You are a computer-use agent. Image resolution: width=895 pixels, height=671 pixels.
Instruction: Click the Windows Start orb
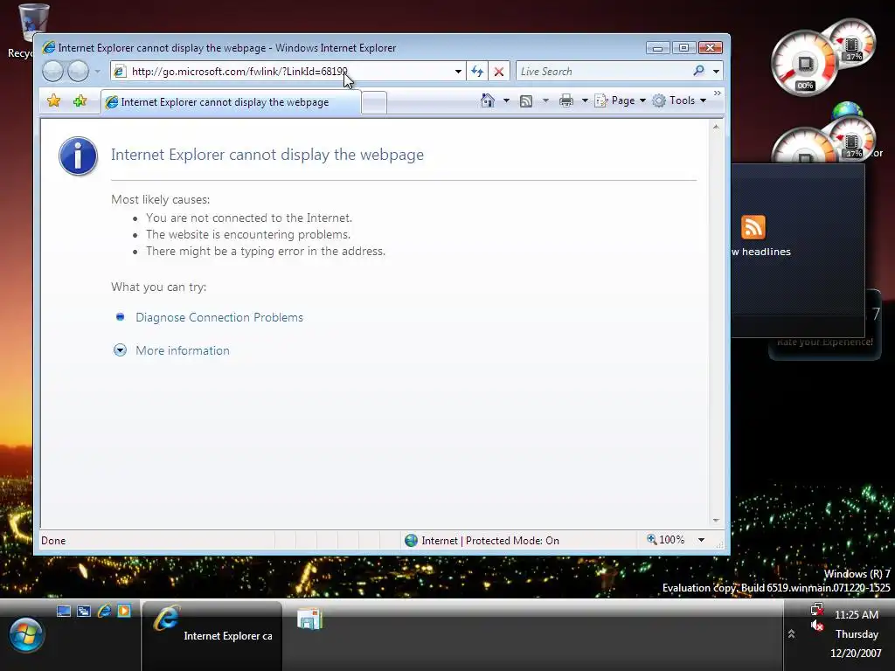25,634
